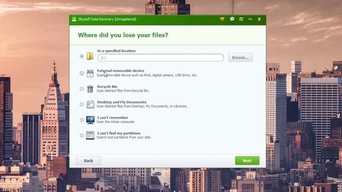Select 'In a specified location' radio button
342x192 pixels.
coord(82,57)
